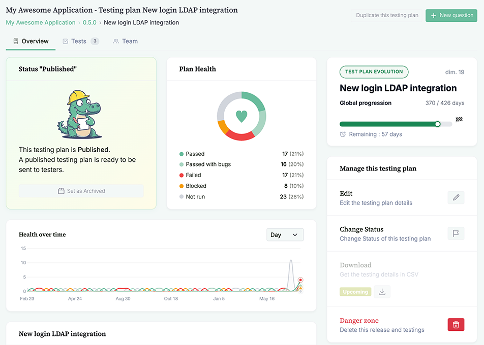Viewport: 484px width, 345px height.
Task: Click the clock icon beside Remaining
Action: [x=343, y=134]
